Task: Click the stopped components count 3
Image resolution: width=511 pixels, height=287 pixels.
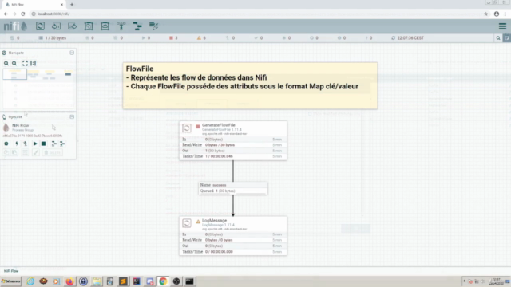Action: [x=173, y=38]
